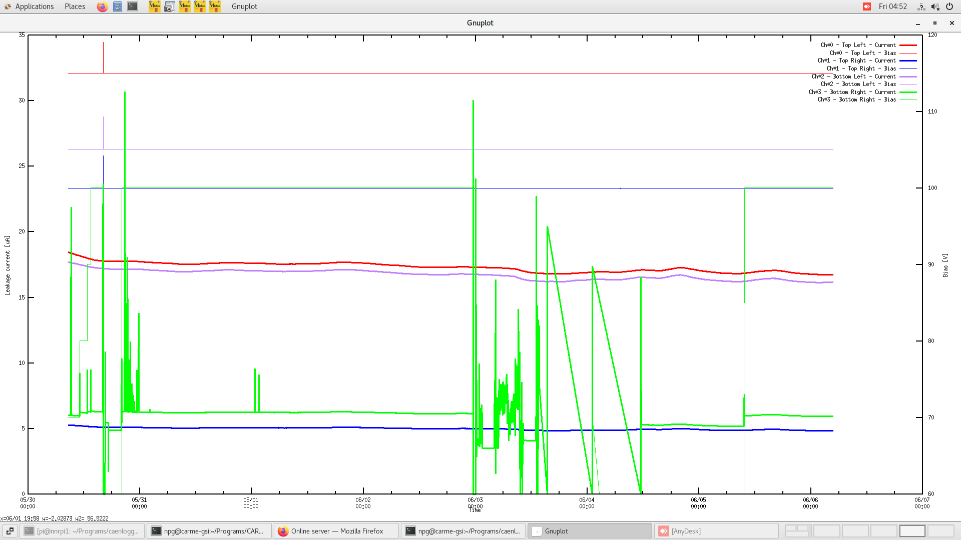The height and width of the screenshot is (540, 961).
Task: Switch to the Online server Firefox window
Action: [x=336, y=530]
